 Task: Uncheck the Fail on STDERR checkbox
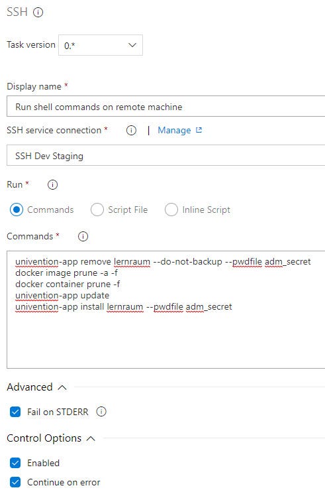point(15,412)
